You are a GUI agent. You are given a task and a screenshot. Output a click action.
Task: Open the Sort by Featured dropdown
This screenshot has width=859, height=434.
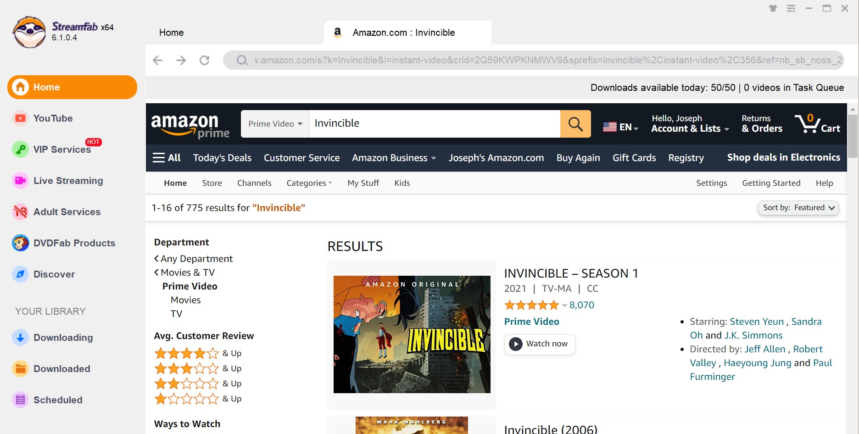[798, 208]
